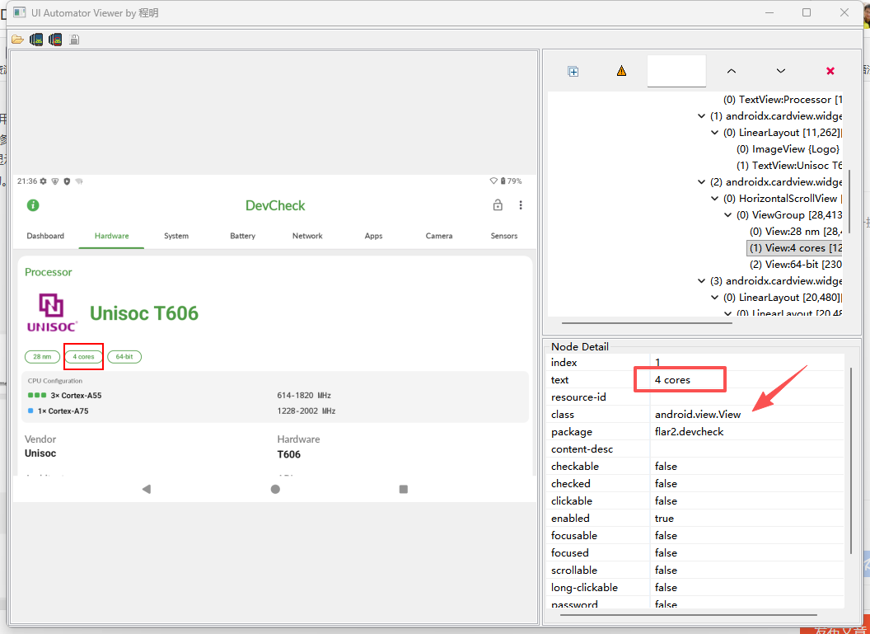Click the hierarchy tree horizontal scrollbar

(x=647, y=322)
